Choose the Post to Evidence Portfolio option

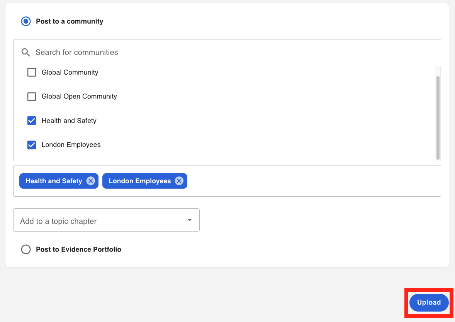[26, 249]
